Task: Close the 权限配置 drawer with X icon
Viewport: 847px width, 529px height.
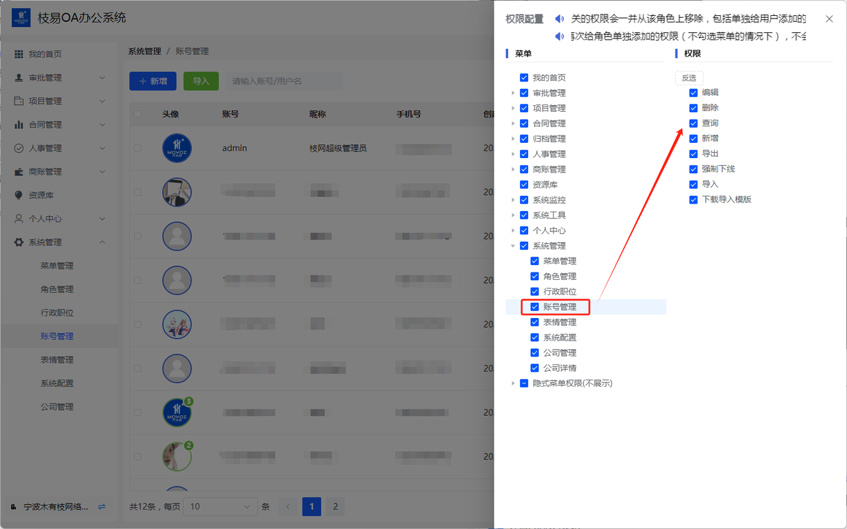Action: click(x=829, y=19)
